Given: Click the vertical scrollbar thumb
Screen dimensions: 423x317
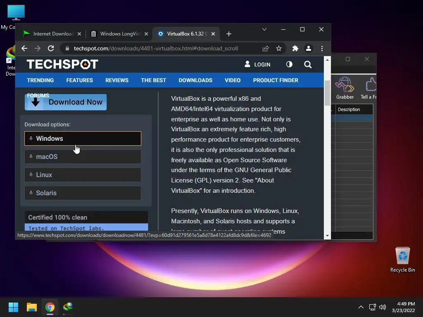Looking at the screenshot, I should pos(327,93).
